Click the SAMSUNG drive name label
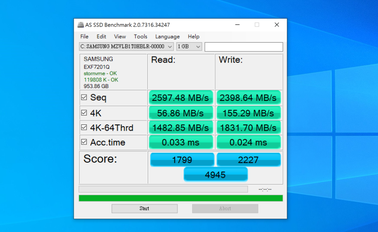 (x=98, y=59)
